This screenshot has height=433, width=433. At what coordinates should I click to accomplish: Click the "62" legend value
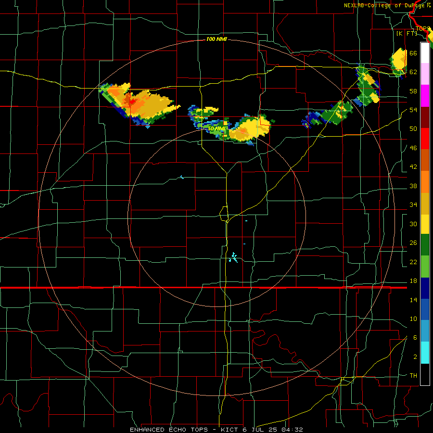(413, 72)
